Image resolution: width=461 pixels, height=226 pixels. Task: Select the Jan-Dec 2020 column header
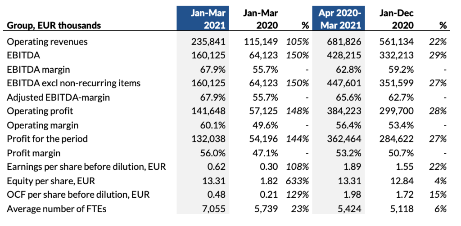click(396, 19)
